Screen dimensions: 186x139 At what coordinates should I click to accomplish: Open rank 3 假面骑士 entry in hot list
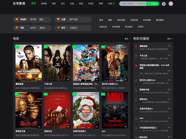(153, 69)
